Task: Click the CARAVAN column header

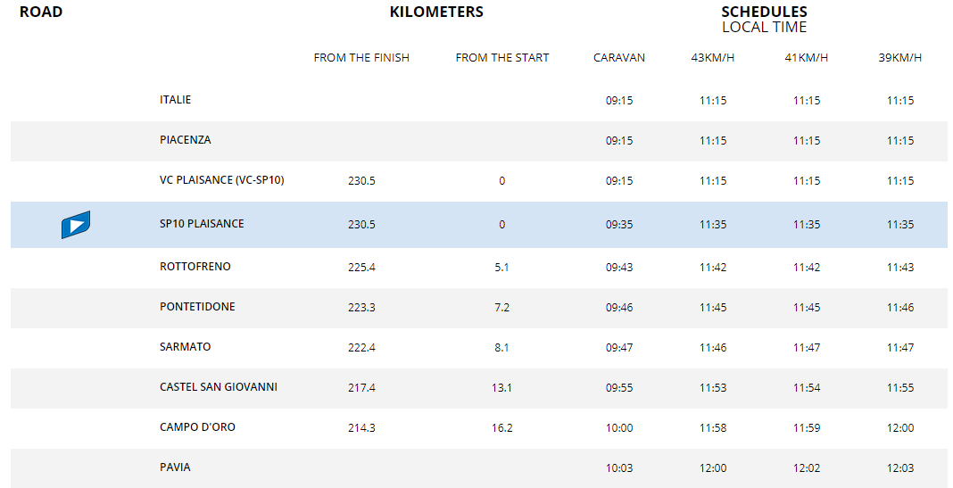Action: (619, 58)
